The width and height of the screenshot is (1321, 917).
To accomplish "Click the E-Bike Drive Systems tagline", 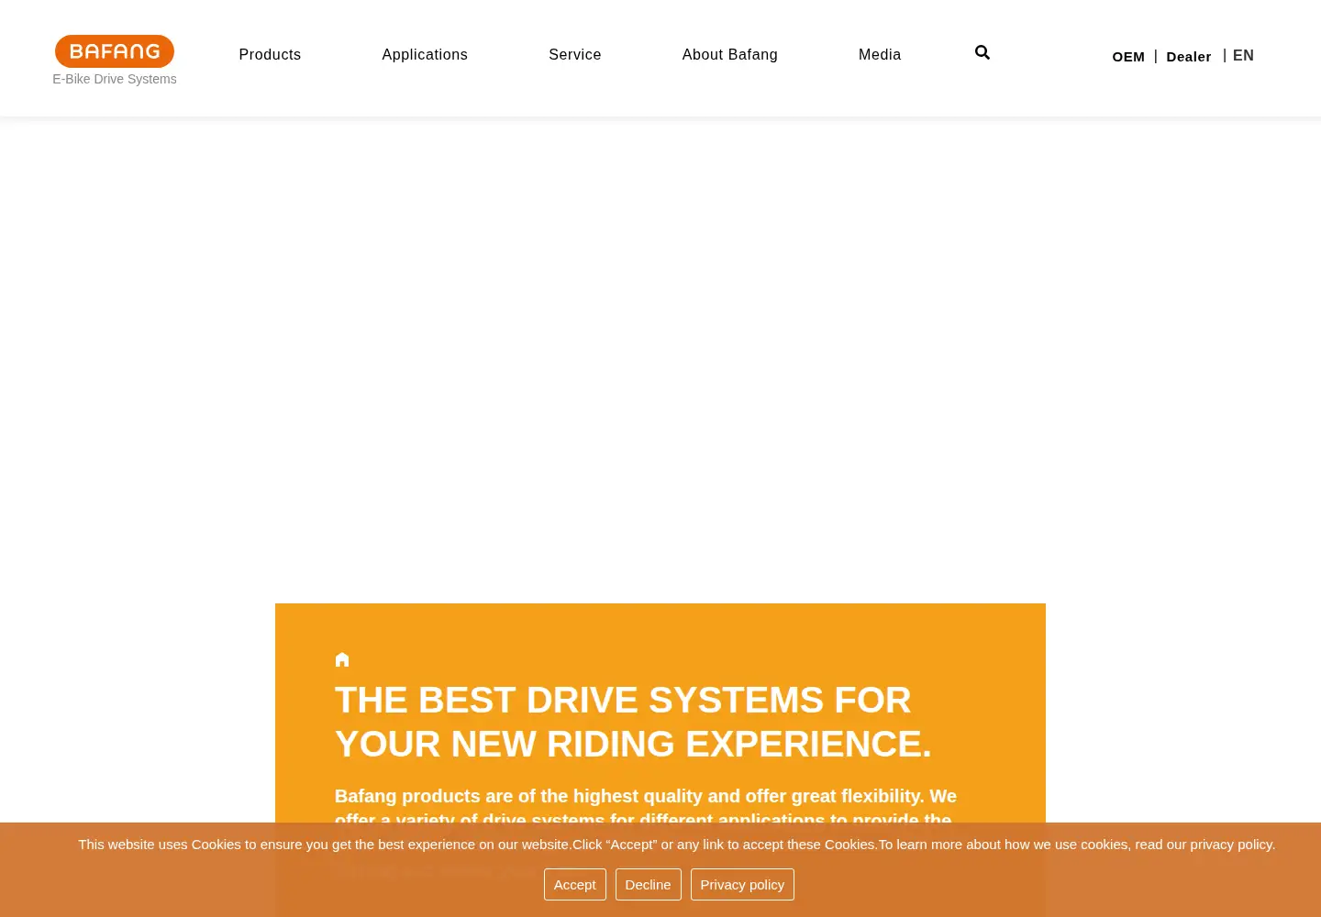I will 115,79.
